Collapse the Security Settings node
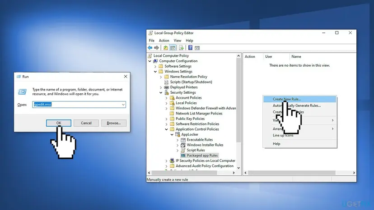The image size is (374, 210). (x=161, y=92)
